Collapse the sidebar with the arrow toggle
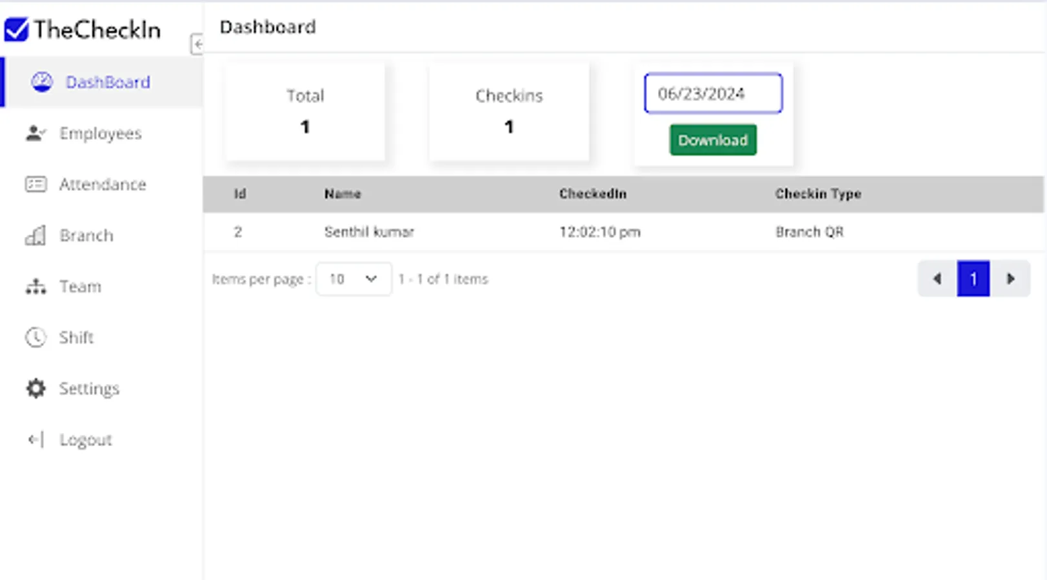 [x=197, y=44]
